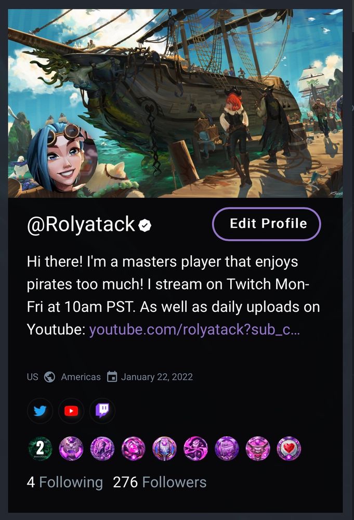Select the fifth badge in the row
The width and height of the screenshot is (354, 520).
coord(164,449)
